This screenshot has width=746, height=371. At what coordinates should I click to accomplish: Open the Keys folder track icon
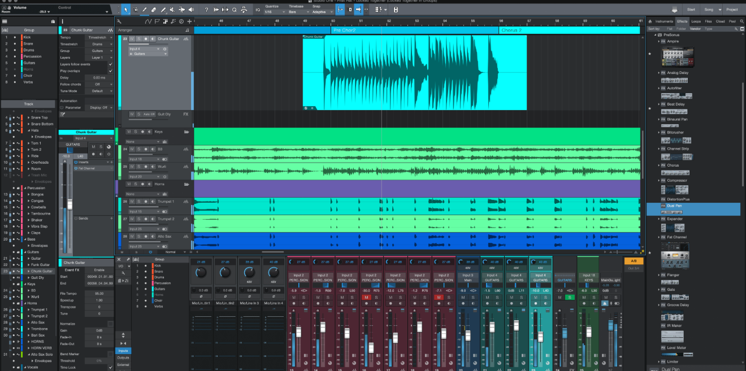186,132
